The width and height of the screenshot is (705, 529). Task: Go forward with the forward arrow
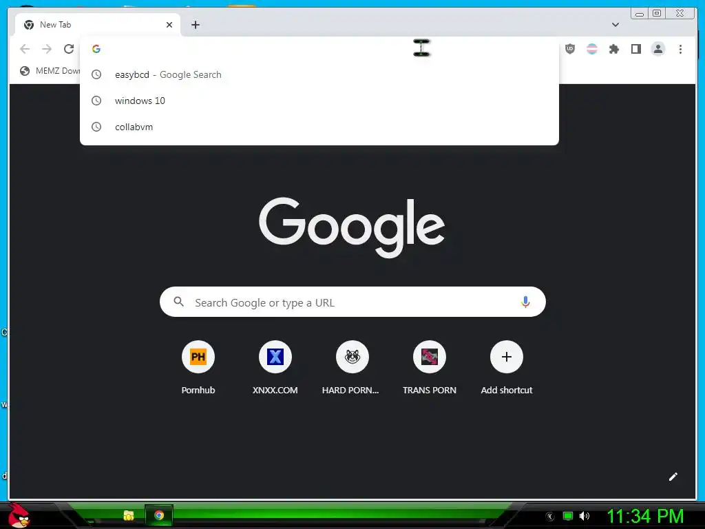[x=47, y=49]
